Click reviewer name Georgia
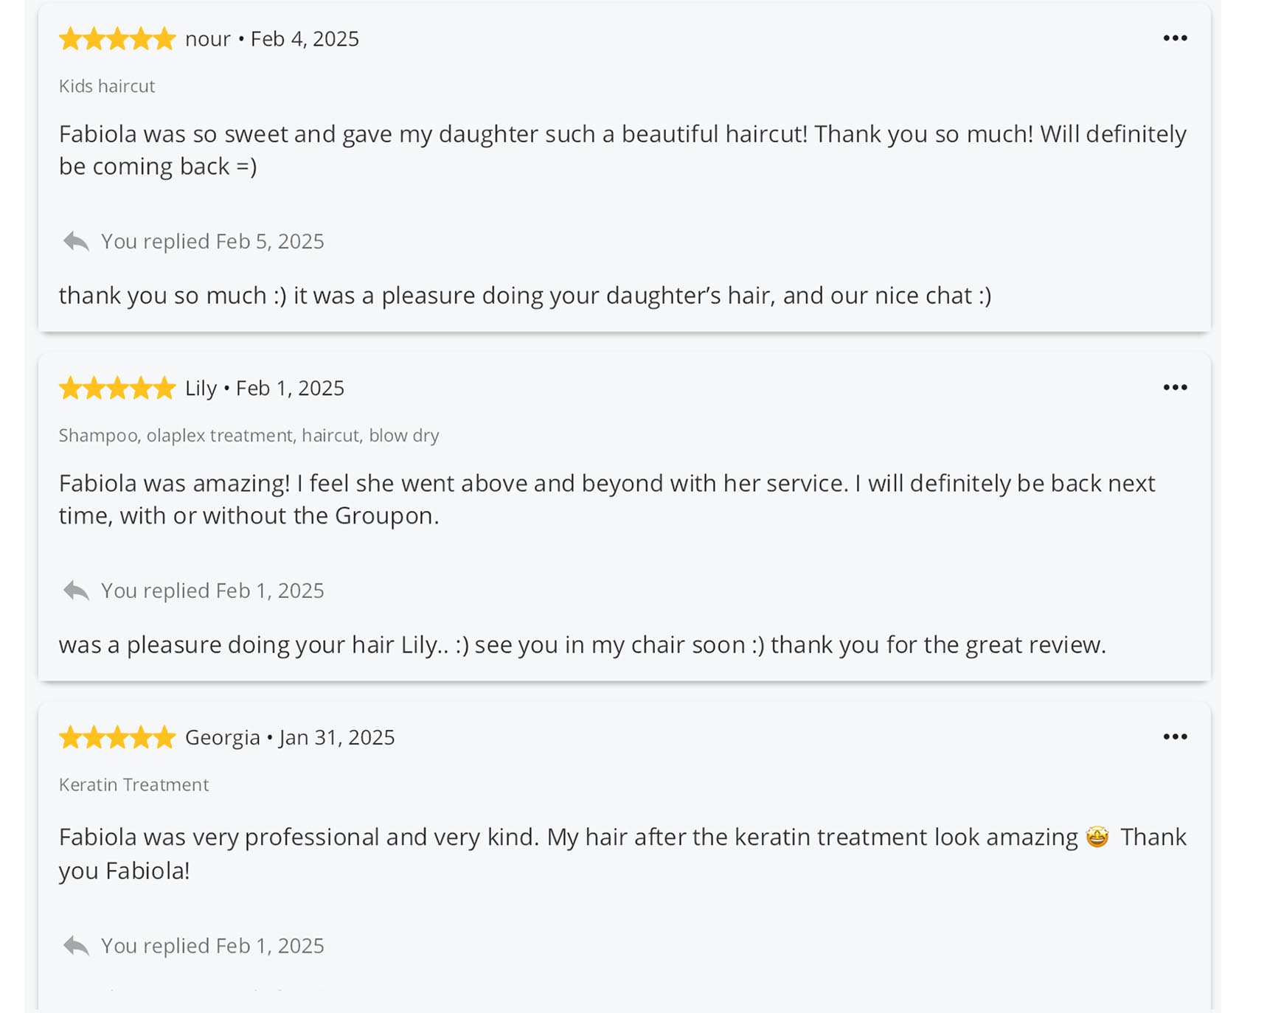 point(222,738)
